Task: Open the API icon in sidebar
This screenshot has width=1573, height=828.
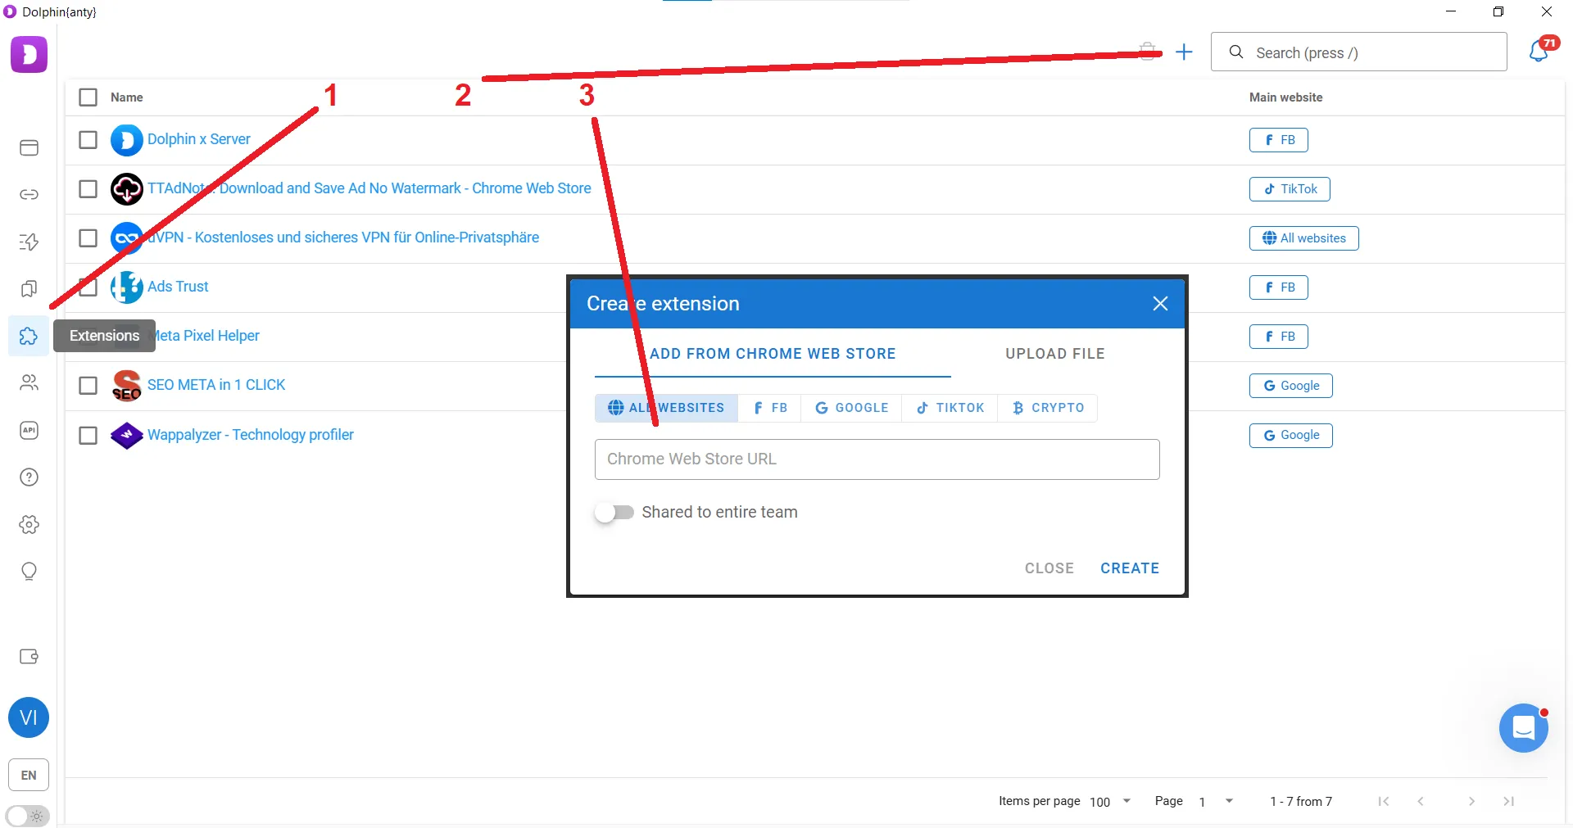Action: pos(29,430)
